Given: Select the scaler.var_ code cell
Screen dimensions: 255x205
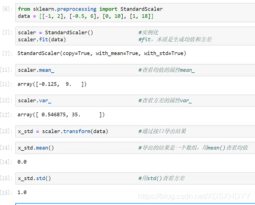Looking at the screenshot, I should click(135, 100).
